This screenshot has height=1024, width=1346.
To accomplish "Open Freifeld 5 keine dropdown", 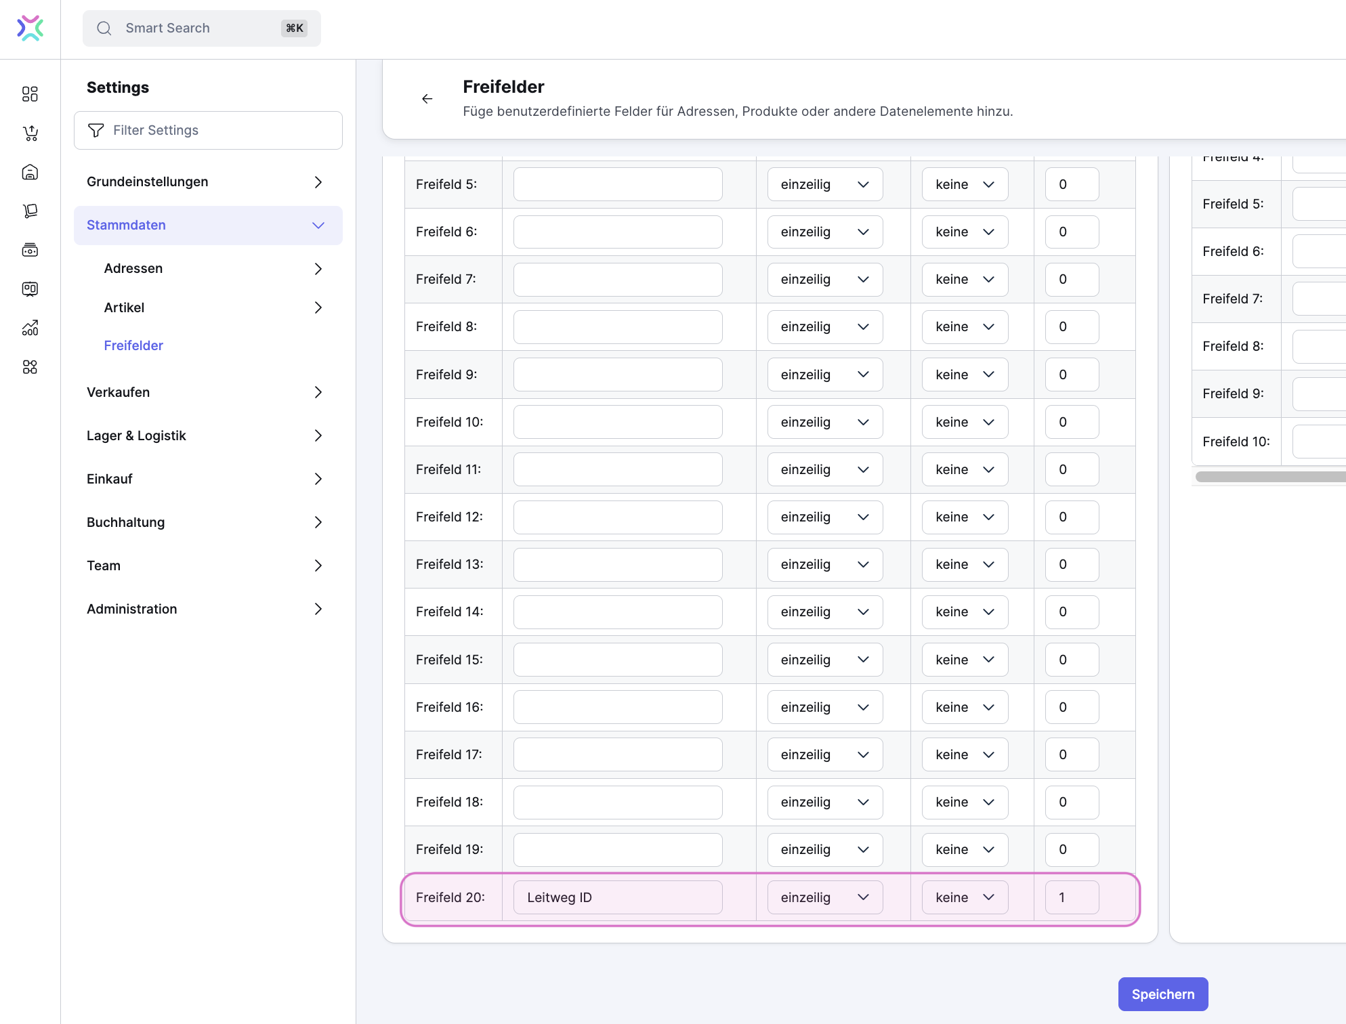I will (965, 184).
